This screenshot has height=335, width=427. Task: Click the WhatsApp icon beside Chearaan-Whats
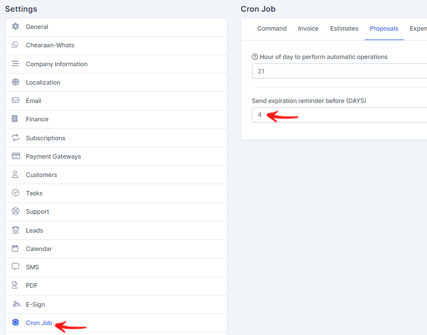click(x=16, y=45)
